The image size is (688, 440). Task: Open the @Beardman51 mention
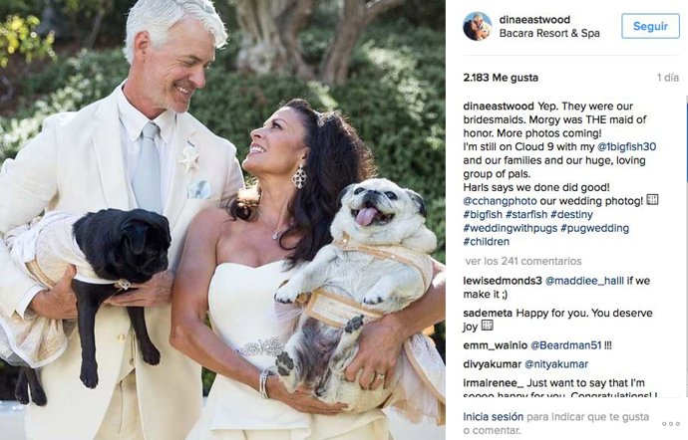point(566,345)
